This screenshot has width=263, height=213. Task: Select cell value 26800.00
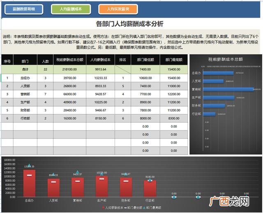point(70,86)
